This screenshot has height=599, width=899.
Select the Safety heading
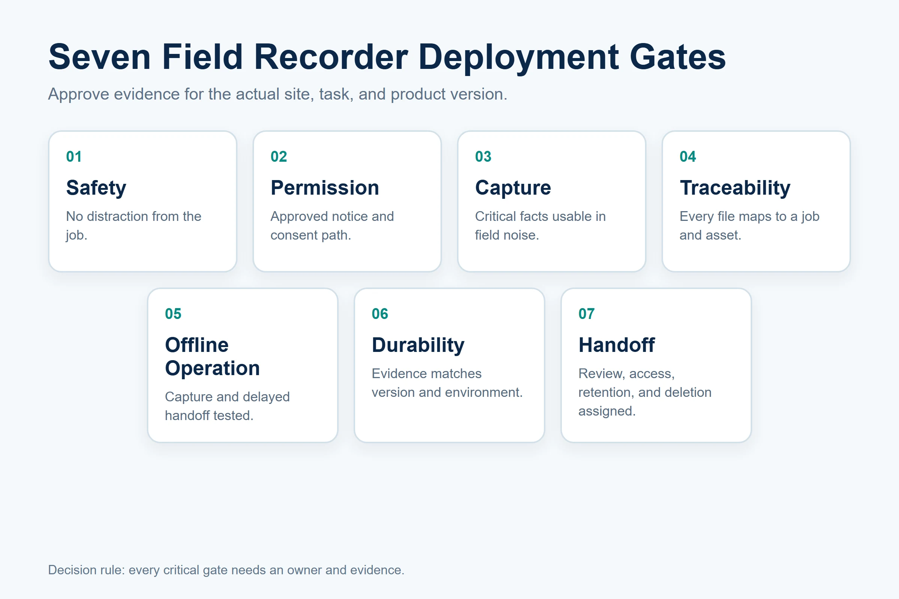pos(96,188)
